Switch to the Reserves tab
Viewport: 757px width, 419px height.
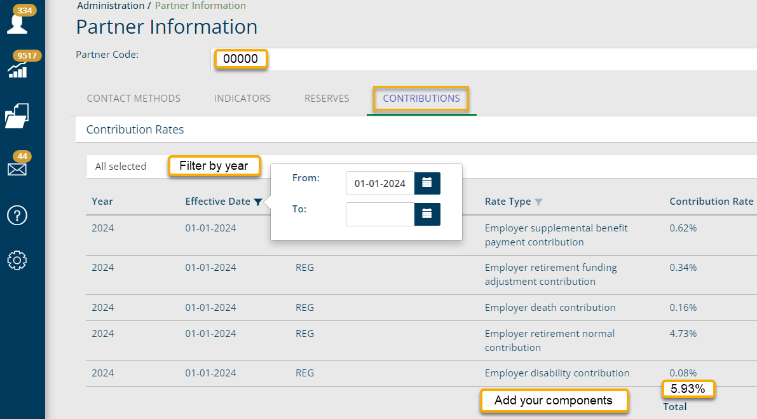pyautogui.click(x=327, y=99)
